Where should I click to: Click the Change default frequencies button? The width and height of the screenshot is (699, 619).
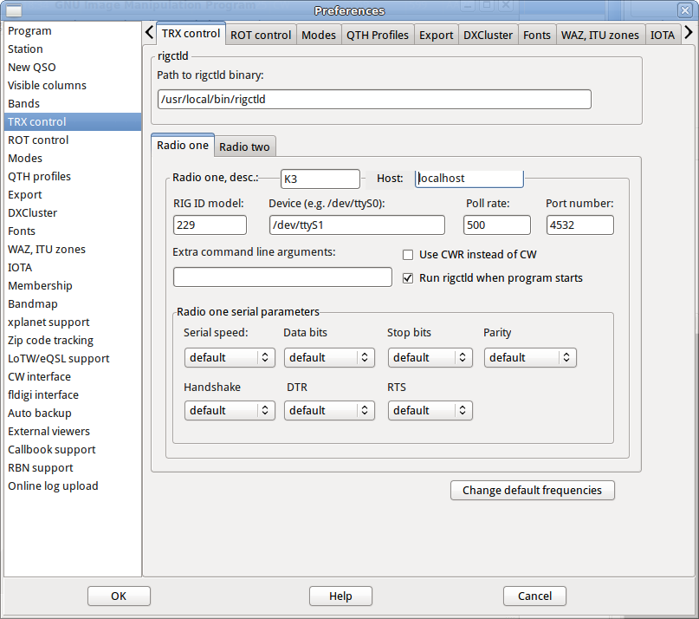pos(532,490)
